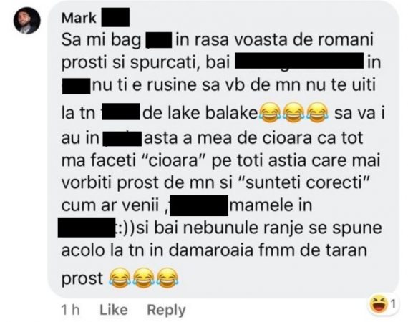Click first laughing emoji after "balake"
This screenshot has width=408, height=322.
[x=270, y=113]
